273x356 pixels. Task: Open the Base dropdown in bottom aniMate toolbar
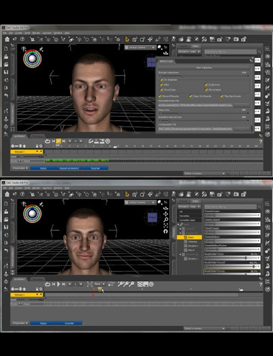(99, 284)
